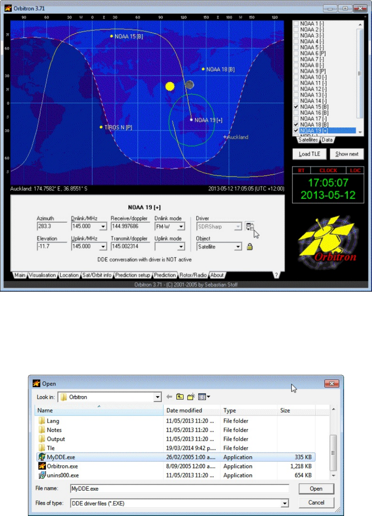
Task: Sort files by Date modified column
Action: (x=192, y=410)
